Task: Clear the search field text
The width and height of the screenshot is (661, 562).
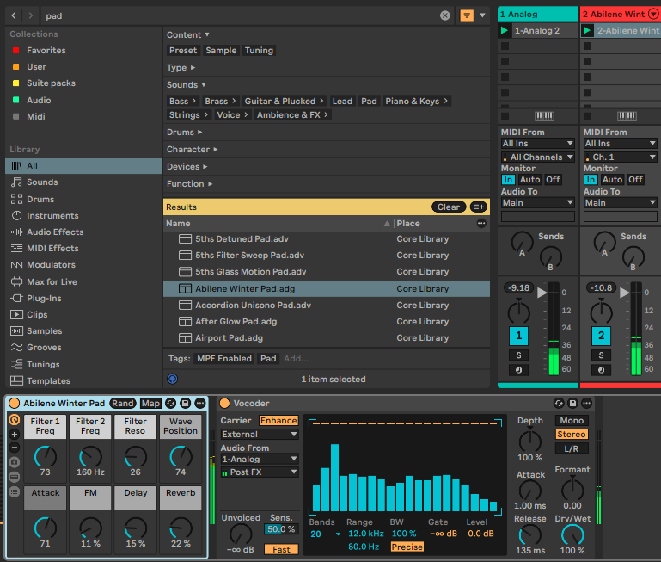Action: [x=444, y=15]
